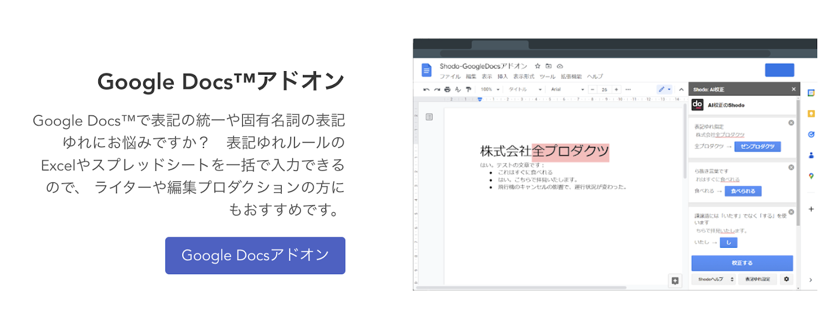Click the heading Google Docs™アドオン

[x=221, y=82]
